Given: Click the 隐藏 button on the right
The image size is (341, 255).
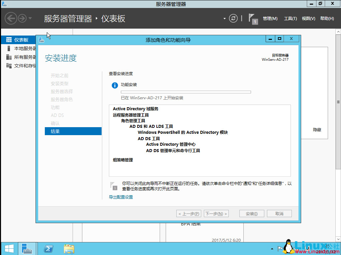Looking at the screenshot, I should click(317, 130).
